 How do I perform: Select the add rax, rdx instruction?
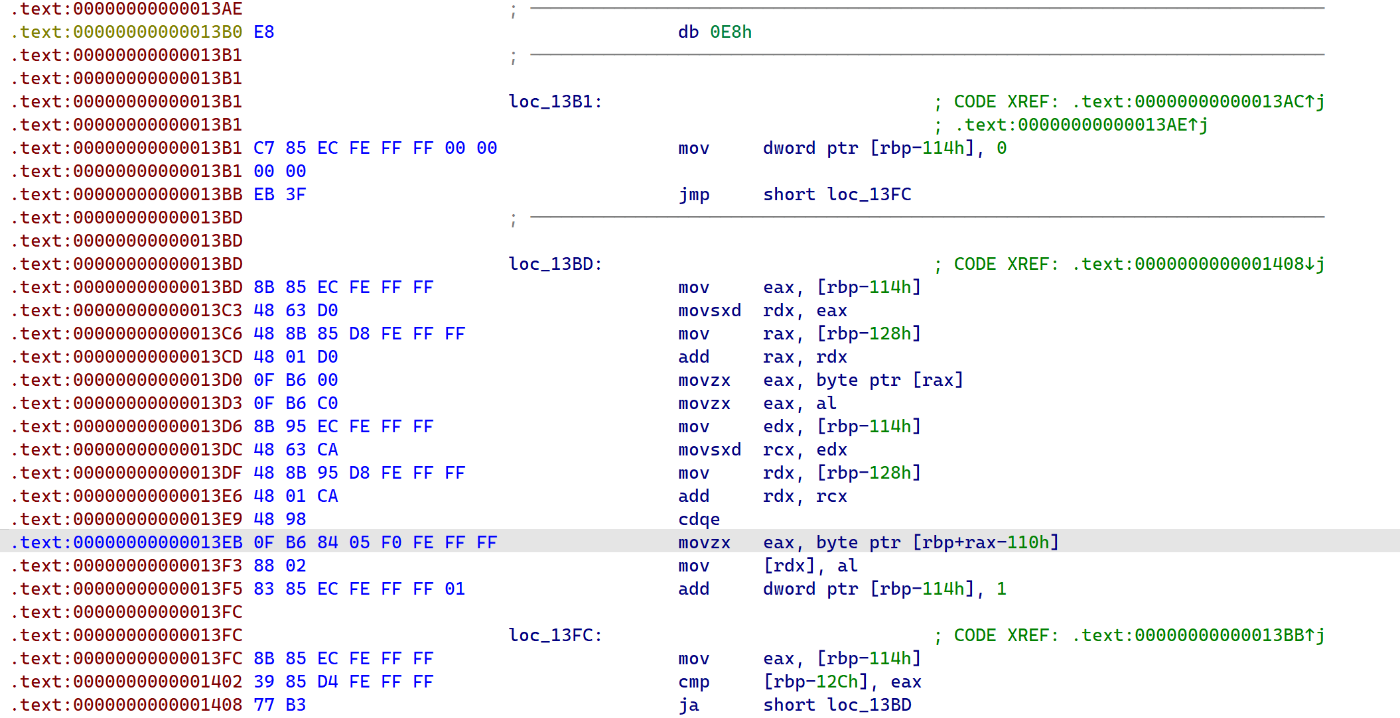pyautogui.click(x=763, y=357)
